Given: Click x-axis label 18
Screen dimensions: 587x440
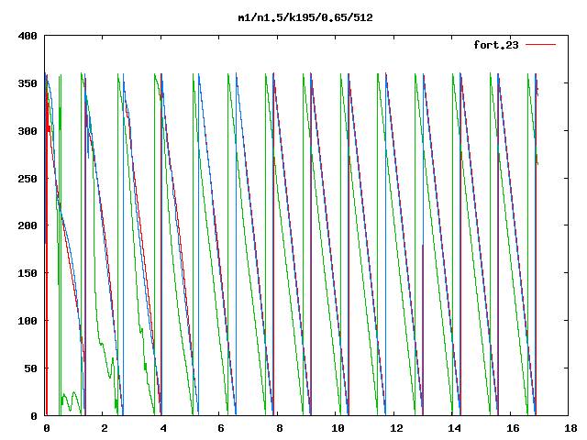Looking at the screenshot, I should click(570, 428).
